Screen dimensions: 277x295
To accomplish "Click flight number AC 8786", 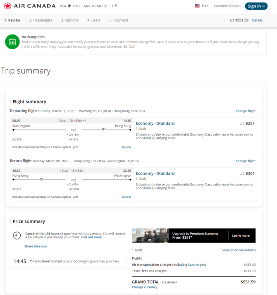I will [x=74, y=189].
